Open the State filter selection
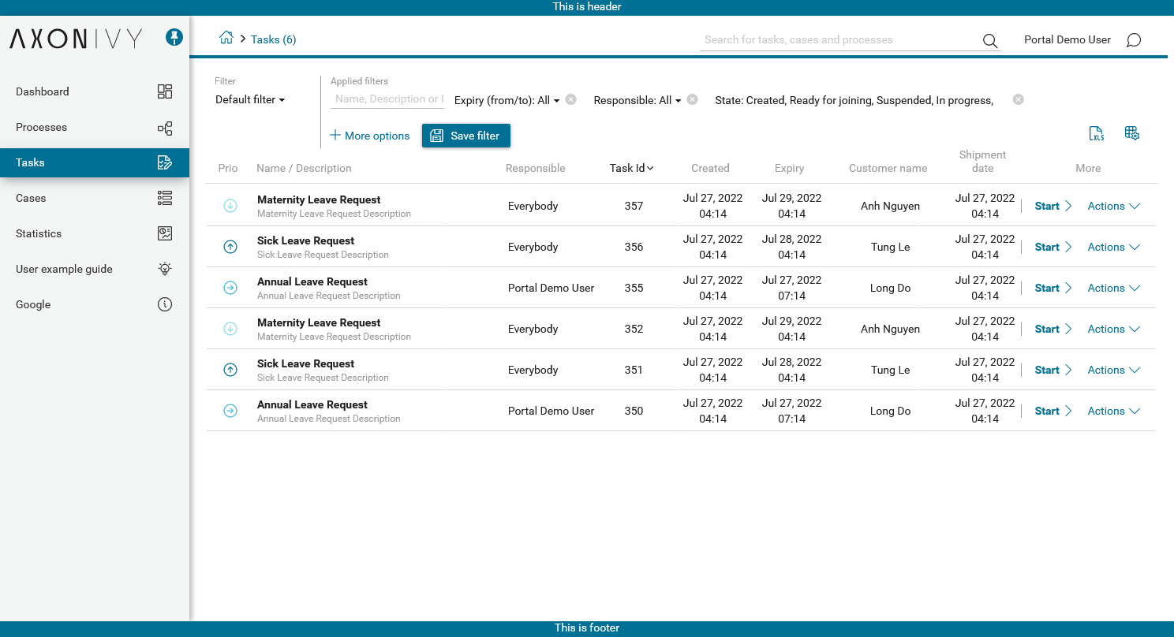 [854, 100]
